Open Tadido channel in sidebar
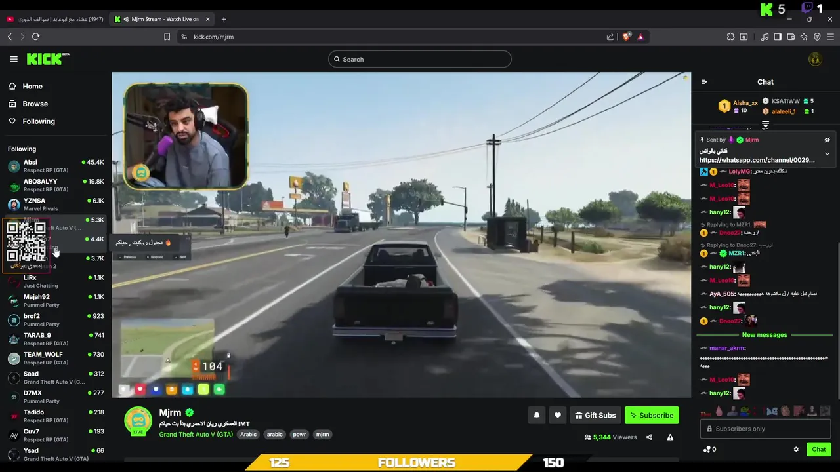 click(56, 416)
